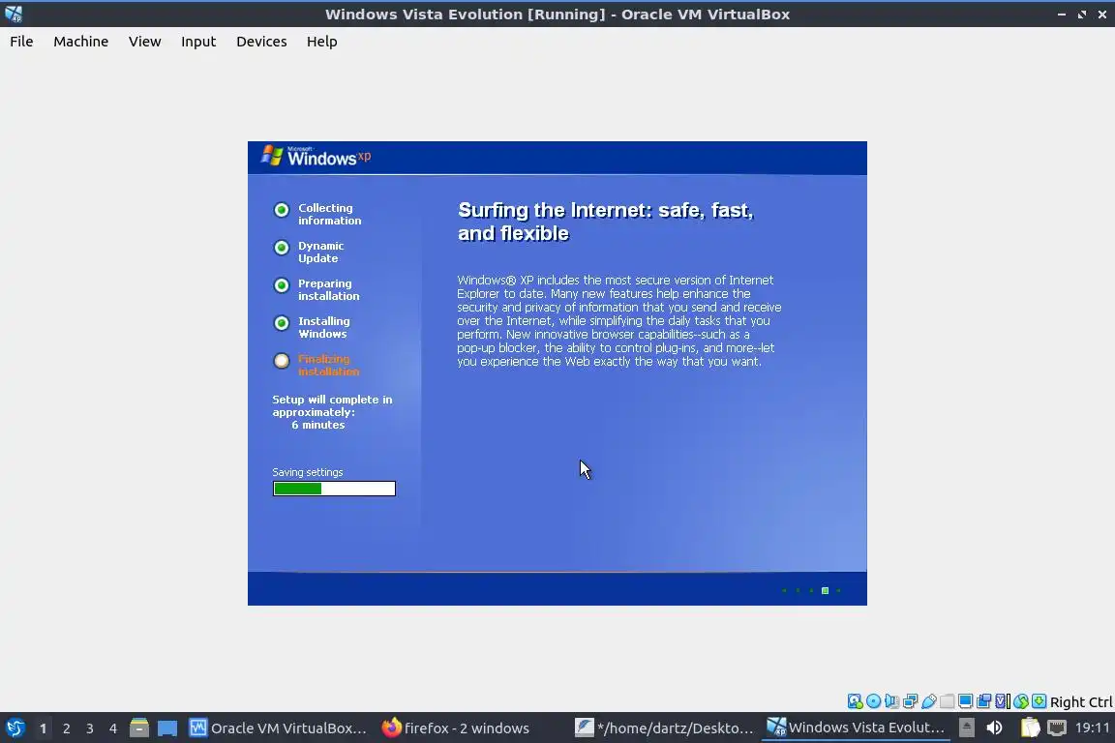This screenshot has width=1115, height=743.
Task: Click the Right Ctrl host key label
Action: [1081, 701]
